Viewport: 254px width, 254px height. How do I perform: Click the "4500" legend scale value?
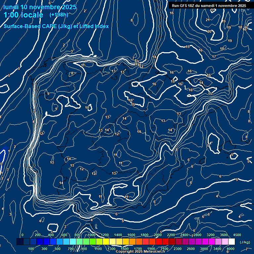coord(237,235)
